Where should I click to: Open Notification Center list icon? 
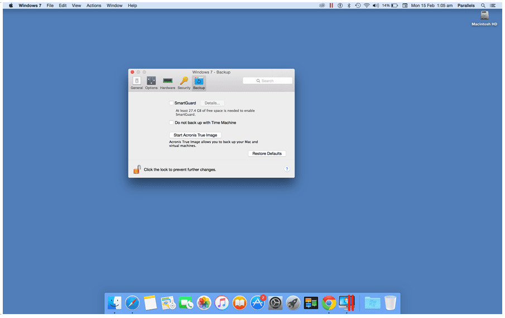pos(492,6)
